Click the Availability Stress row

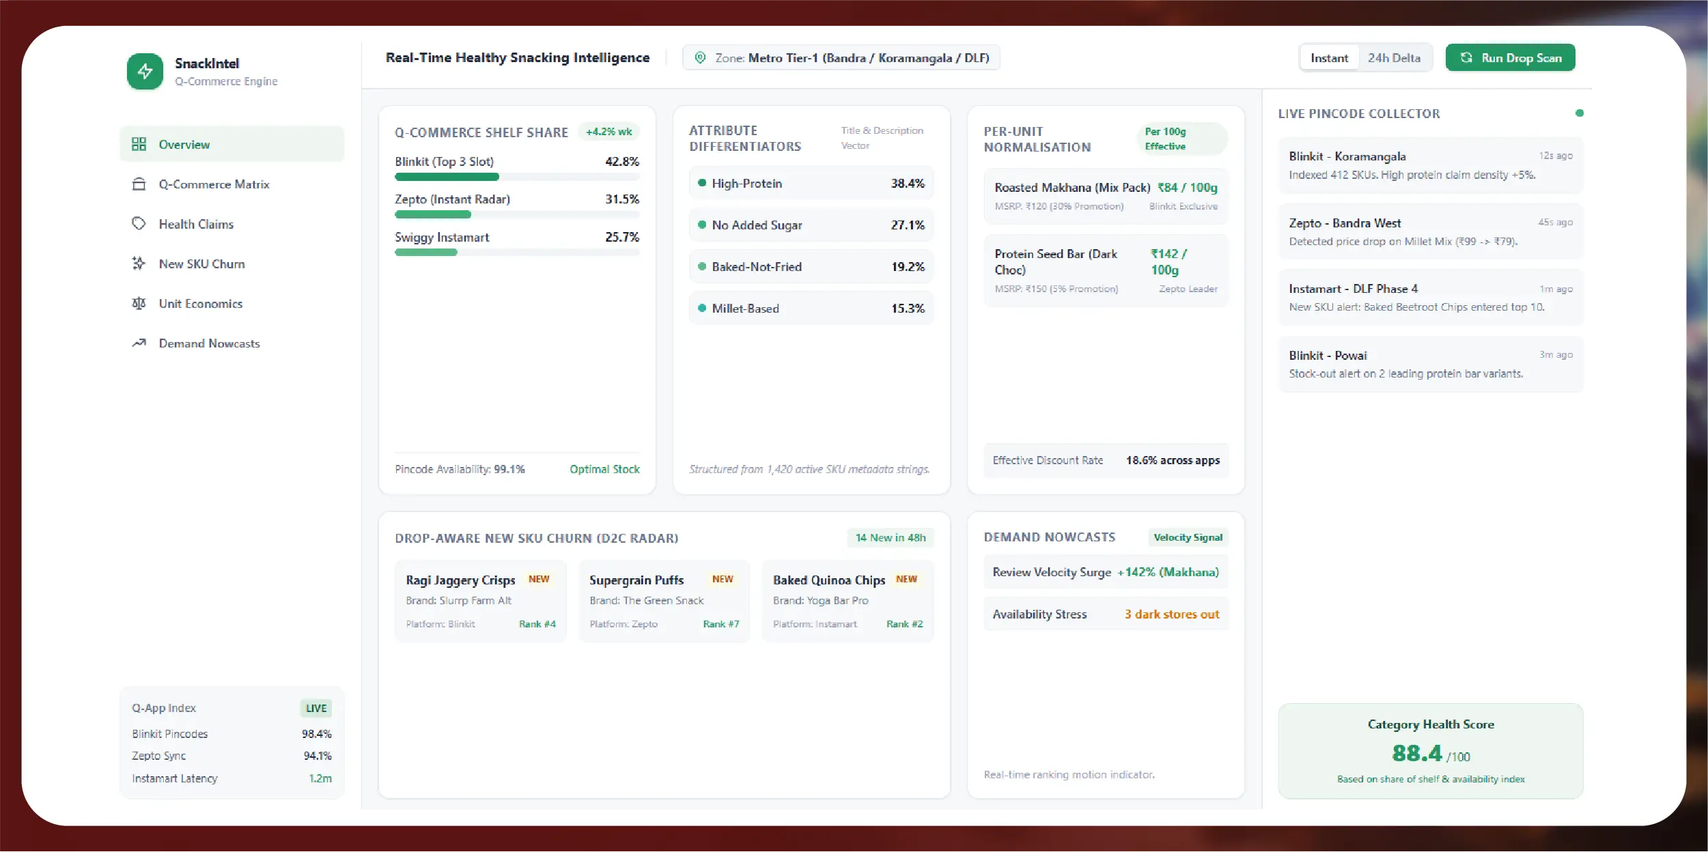pos(1106,614)
